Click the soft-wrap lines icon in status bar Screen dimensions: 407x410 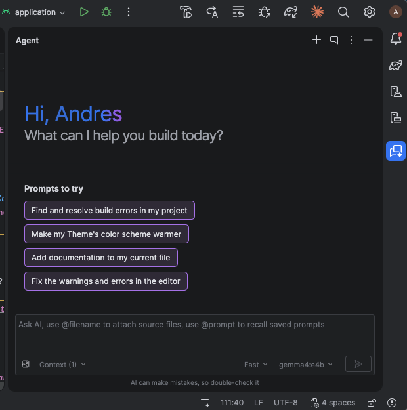[x=205, y=403]
